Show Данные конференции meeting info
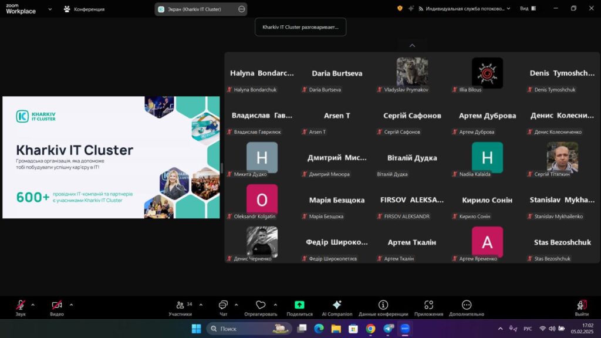 click(x=383, y=308)
